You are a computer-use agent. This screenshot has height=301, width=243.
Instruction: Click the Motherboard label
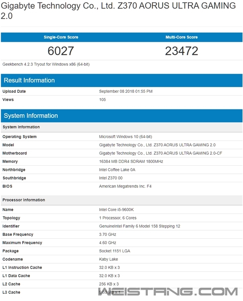15,153
